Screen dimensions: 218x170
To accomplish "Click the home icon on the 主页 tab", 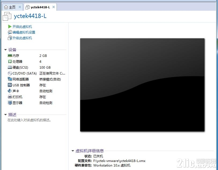I will tap(6, 7).
